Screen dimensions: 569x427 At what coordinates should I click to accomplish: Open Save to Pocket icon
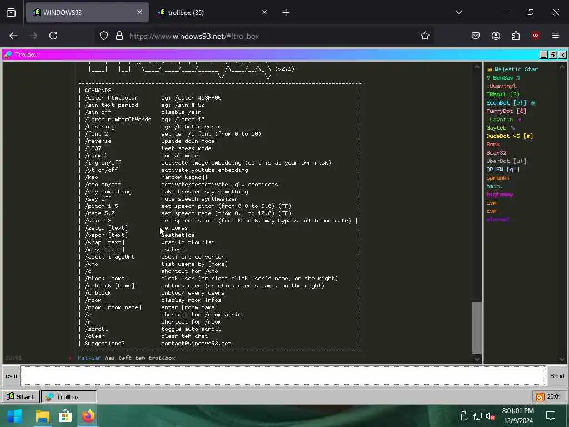pyautogui.click(x=476, y=36)
